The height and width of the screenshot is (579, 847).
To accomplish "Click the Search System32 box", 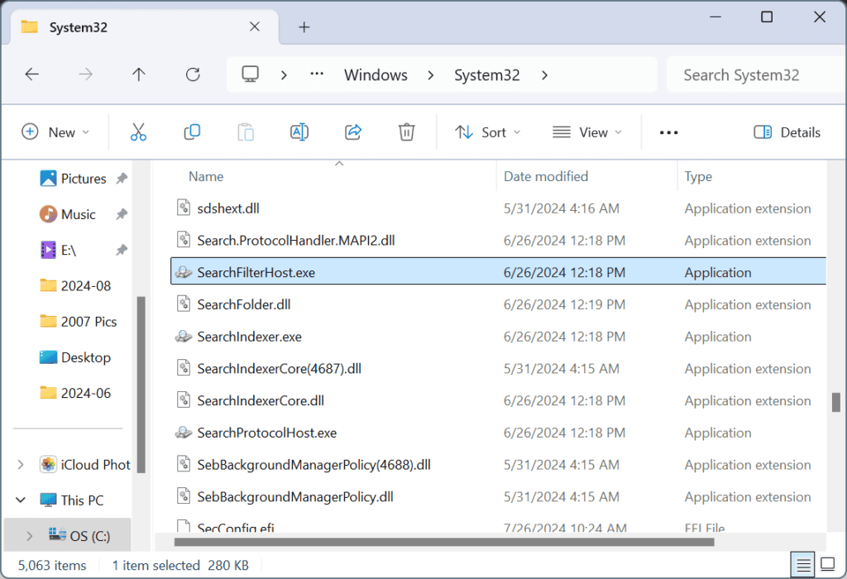I will tap(755, 75).
